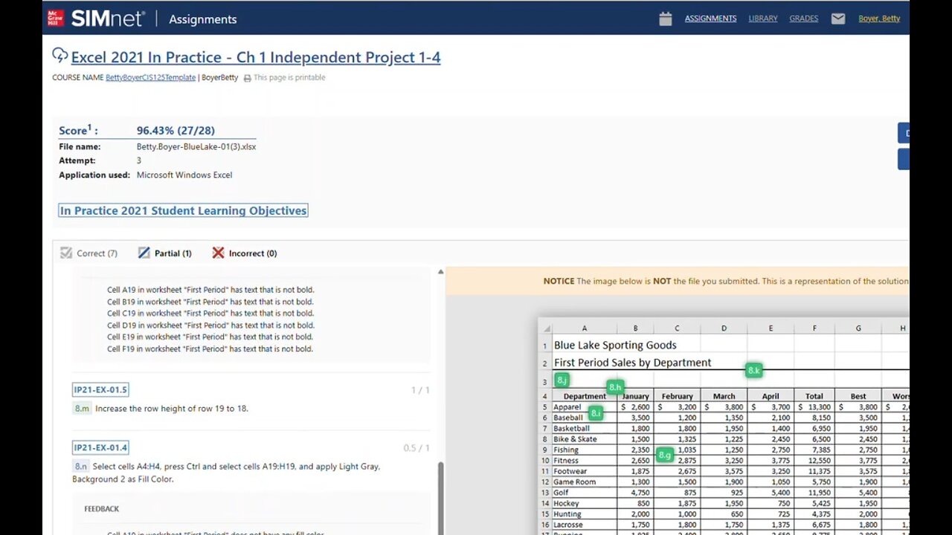Click the Apparel row label
952x535 pixels.
[x=567, y=407]
